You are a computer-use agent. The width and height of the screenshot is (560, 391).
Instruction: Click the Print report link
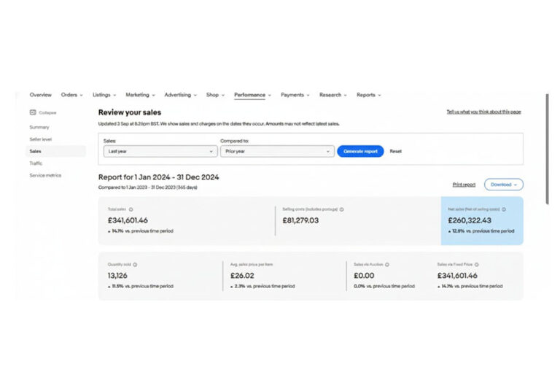(464, 185)
